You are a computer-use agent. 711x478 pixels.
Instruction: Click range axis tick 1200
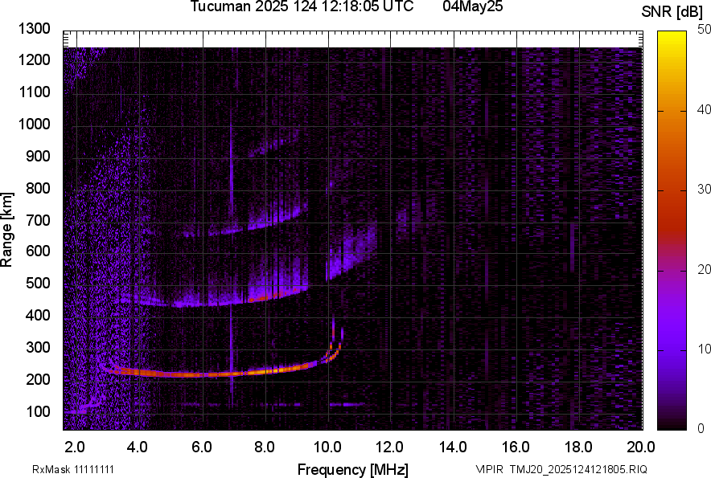(x=34, y=59)
